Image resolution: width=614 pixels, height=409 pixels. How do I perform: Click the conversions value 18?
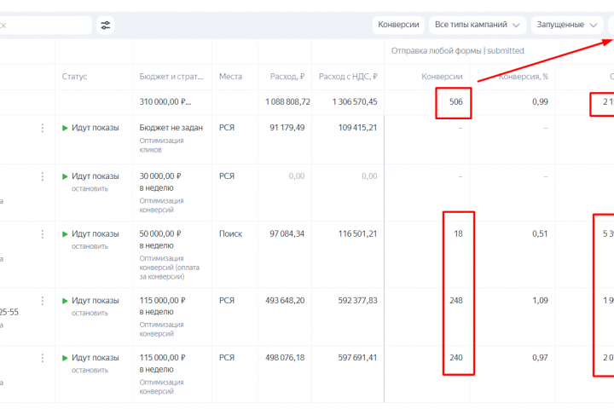(458, 233)
